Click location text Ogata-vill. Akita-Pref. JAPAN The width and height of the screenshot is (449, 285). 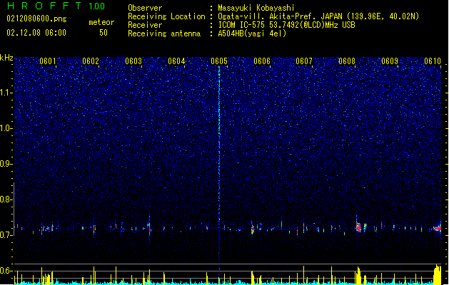click(x=280, y=16)
